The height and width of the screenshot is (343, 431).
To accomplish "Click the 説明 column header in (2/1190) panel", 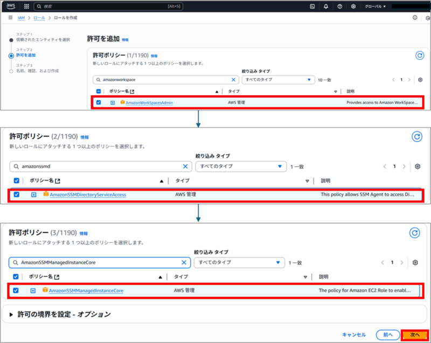I will coord(326,181).
